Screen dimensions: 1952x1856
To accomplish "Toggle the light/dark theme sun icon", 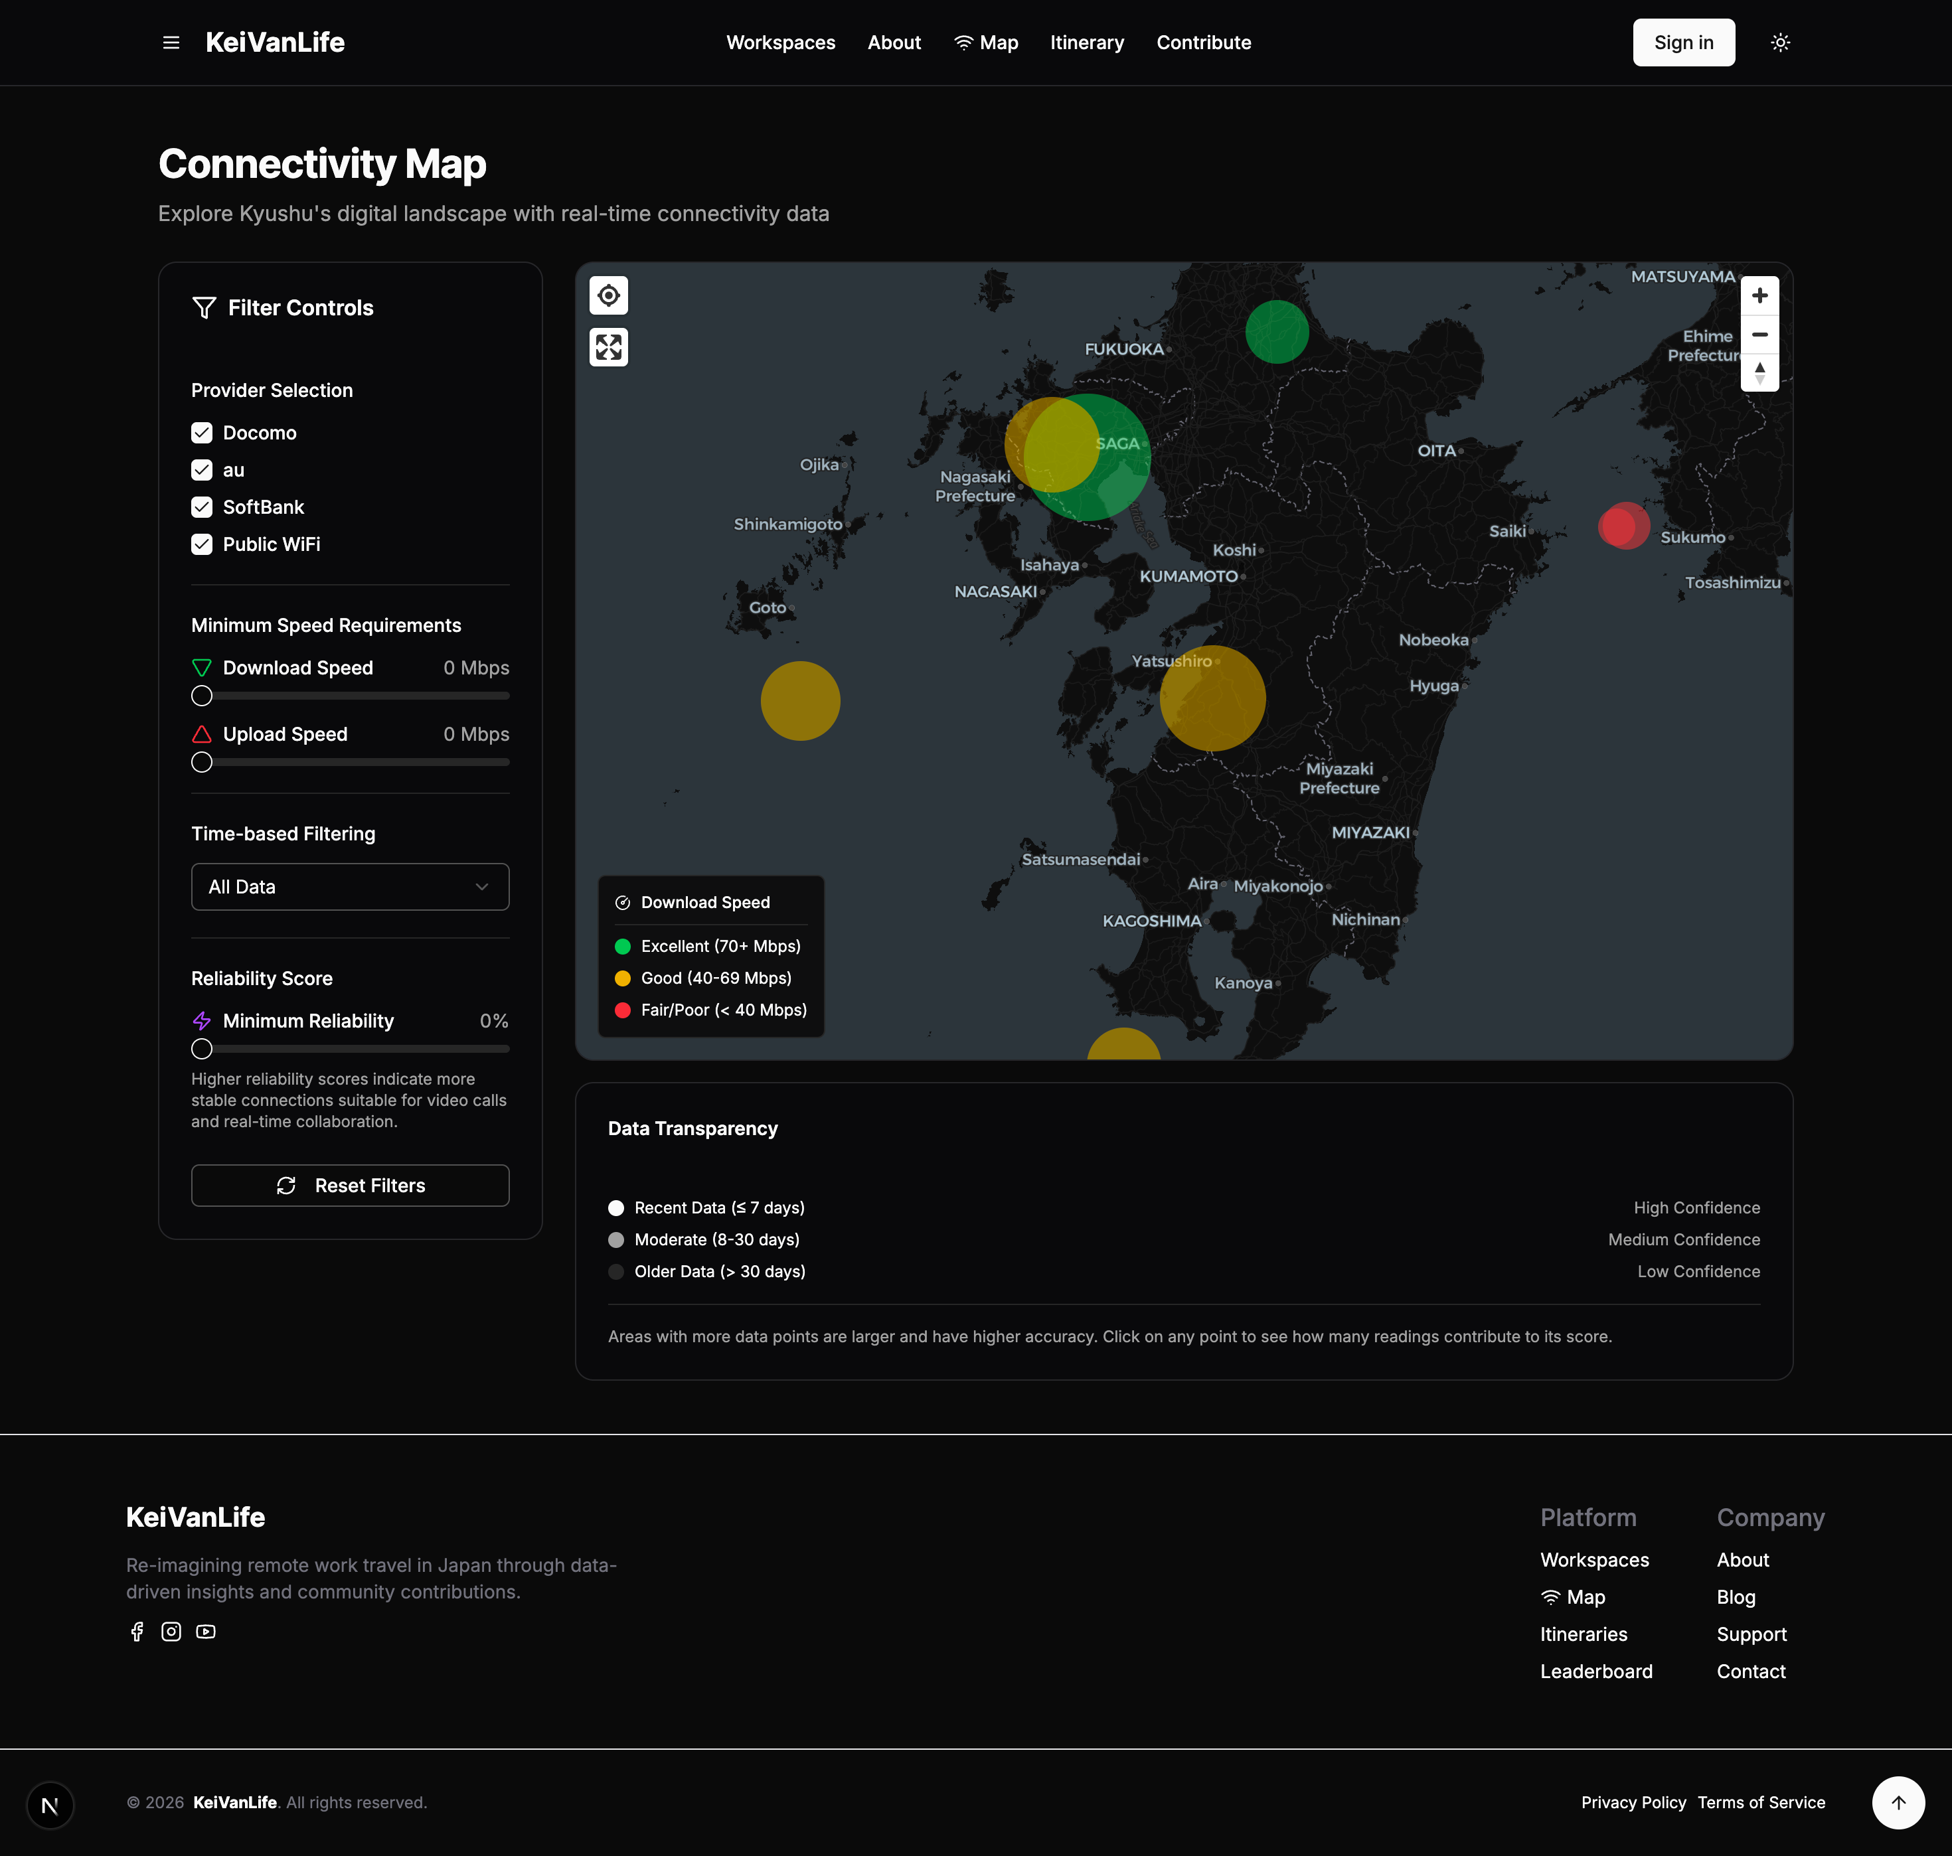I will pos(1780,42).
